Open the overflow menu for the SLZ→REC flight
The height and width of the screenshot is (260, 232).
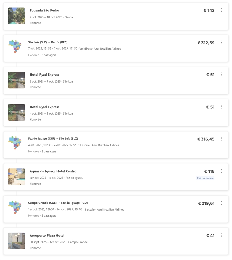pyautogui.click(x=221, y=43)
